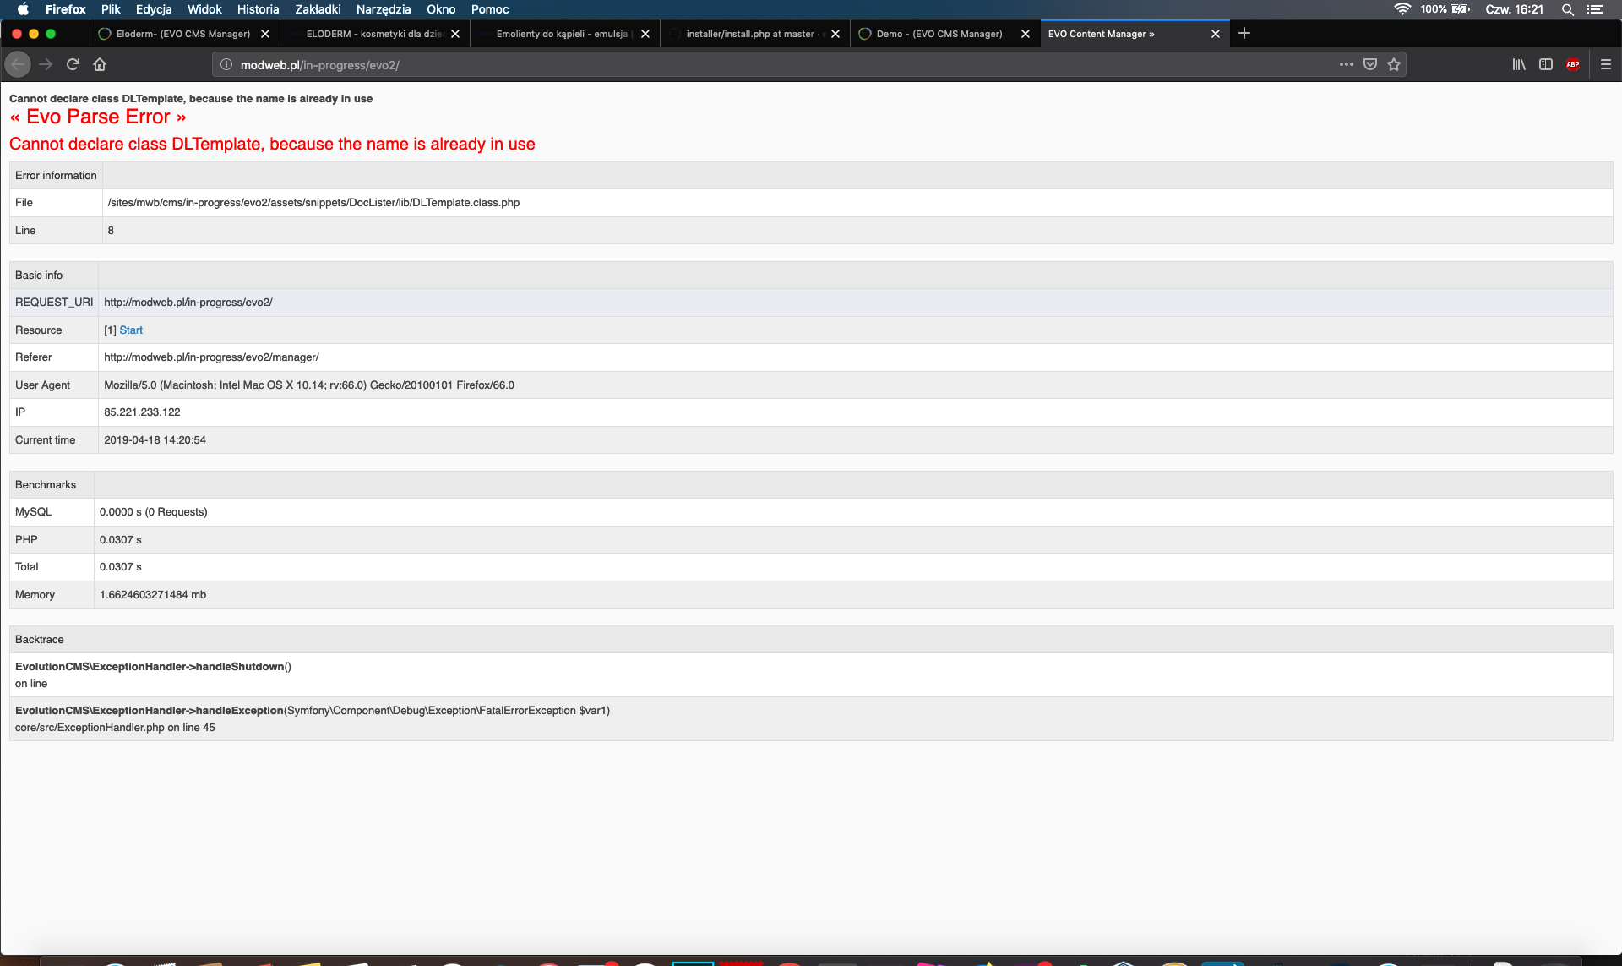
Task: Open the Adblock Plus extension icon
Action: tap(1573, 64)
